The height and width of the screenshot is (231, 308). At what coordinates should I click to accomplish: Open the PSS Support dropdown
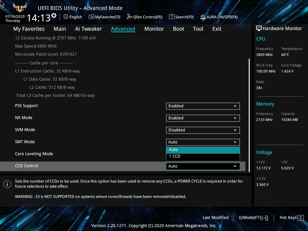[x=203, y=106]
